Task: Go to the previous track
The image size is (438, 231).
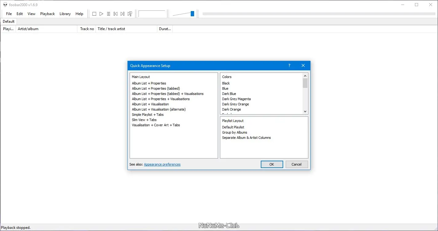Action: coord(115,14)
